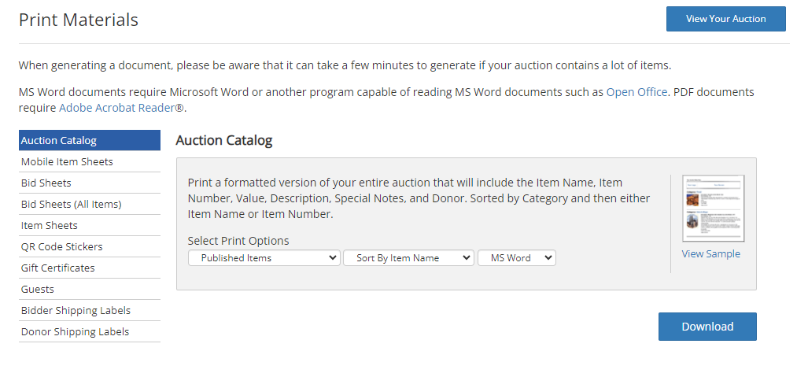Go to Bid Sheets section
797x388 pixels.
pyautogui.click(x=90, y=183)
